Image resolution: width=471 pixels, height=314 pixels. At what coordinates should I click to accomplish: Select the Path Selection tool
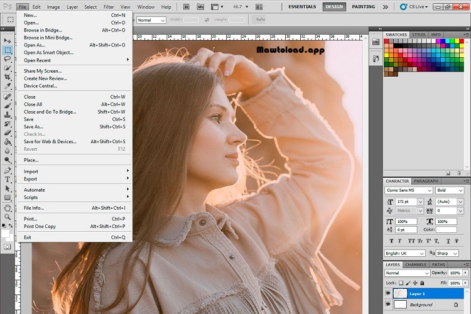pyautogui.click(x=8, y=188)
